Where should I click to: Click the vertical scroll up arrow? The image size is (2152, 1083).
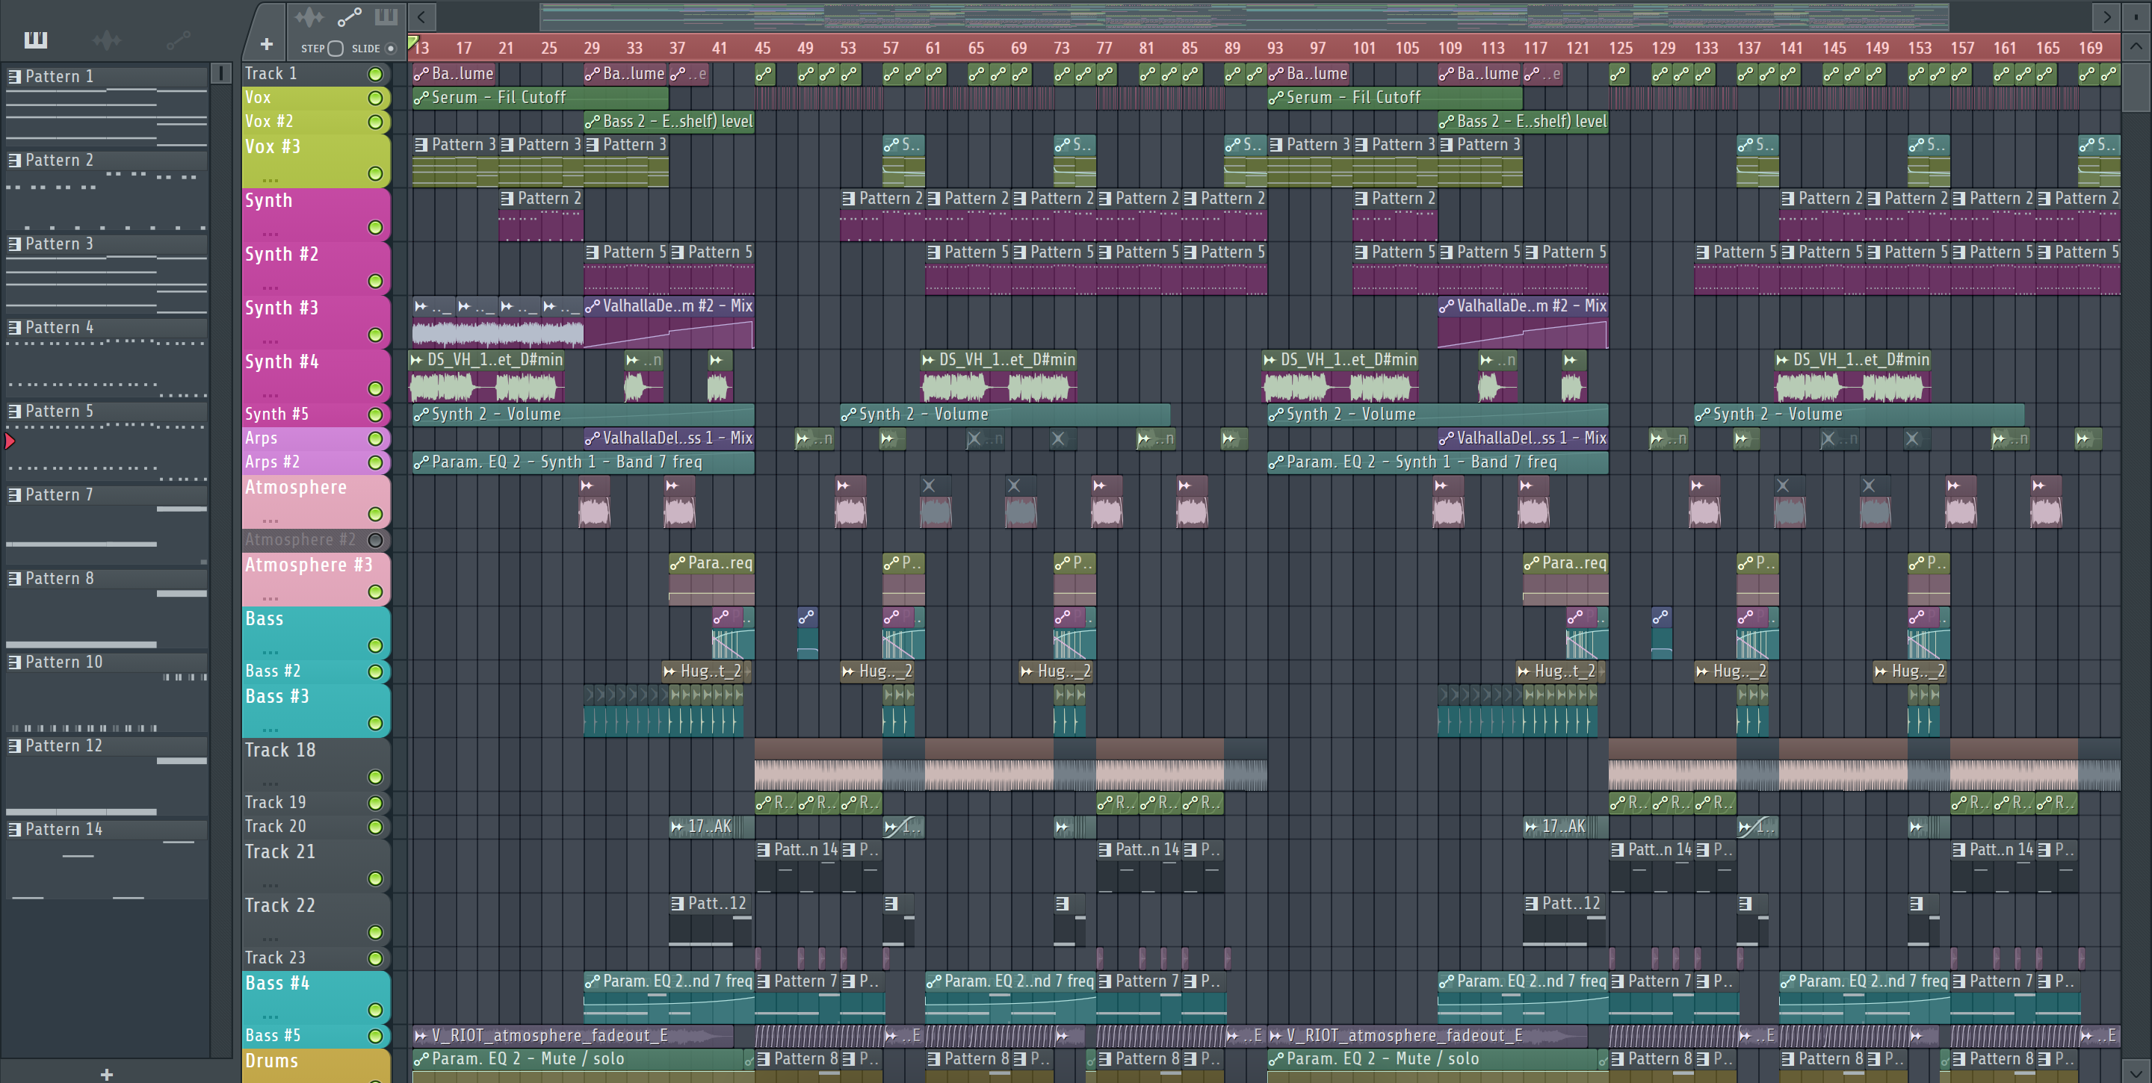pos(2136,47)
